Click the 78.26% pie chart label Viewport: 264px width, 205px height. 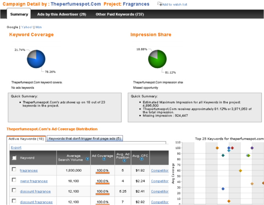click(50, 72)
